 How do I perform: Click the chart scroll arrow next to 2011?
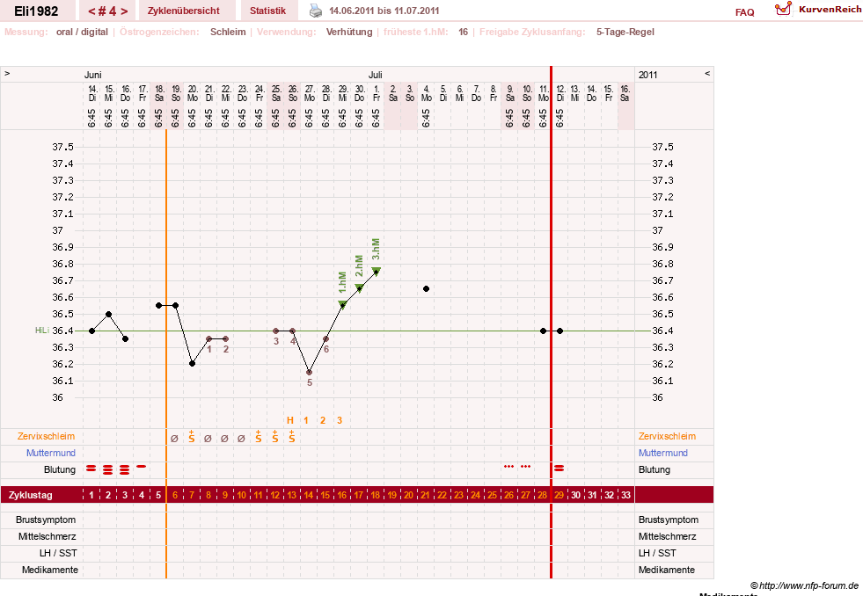coord(707,73)
